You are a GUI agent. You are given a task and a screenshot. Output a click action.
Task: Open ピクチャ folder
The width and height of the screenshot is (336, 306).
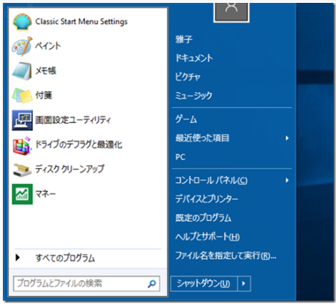(x=188, y=77)
